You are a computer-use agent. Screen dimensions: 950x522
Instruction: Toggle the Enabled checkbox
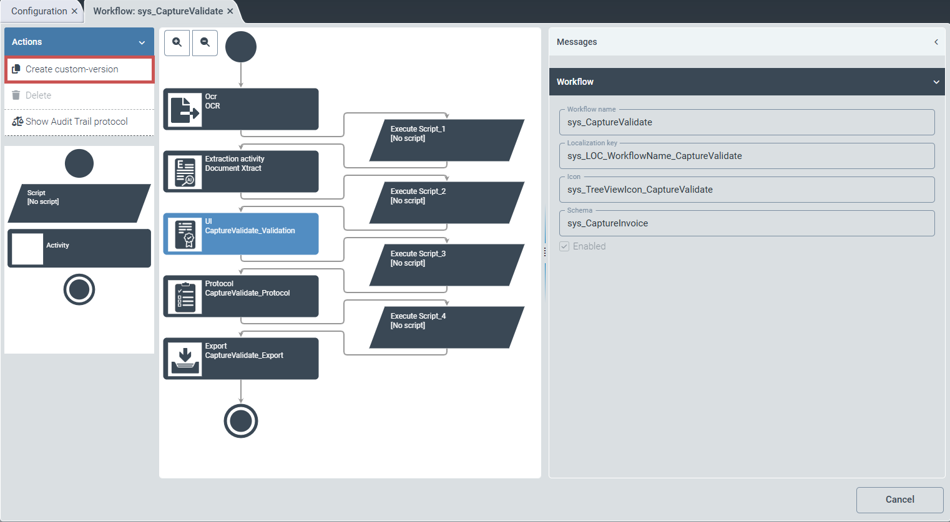[x=564, y=246]
